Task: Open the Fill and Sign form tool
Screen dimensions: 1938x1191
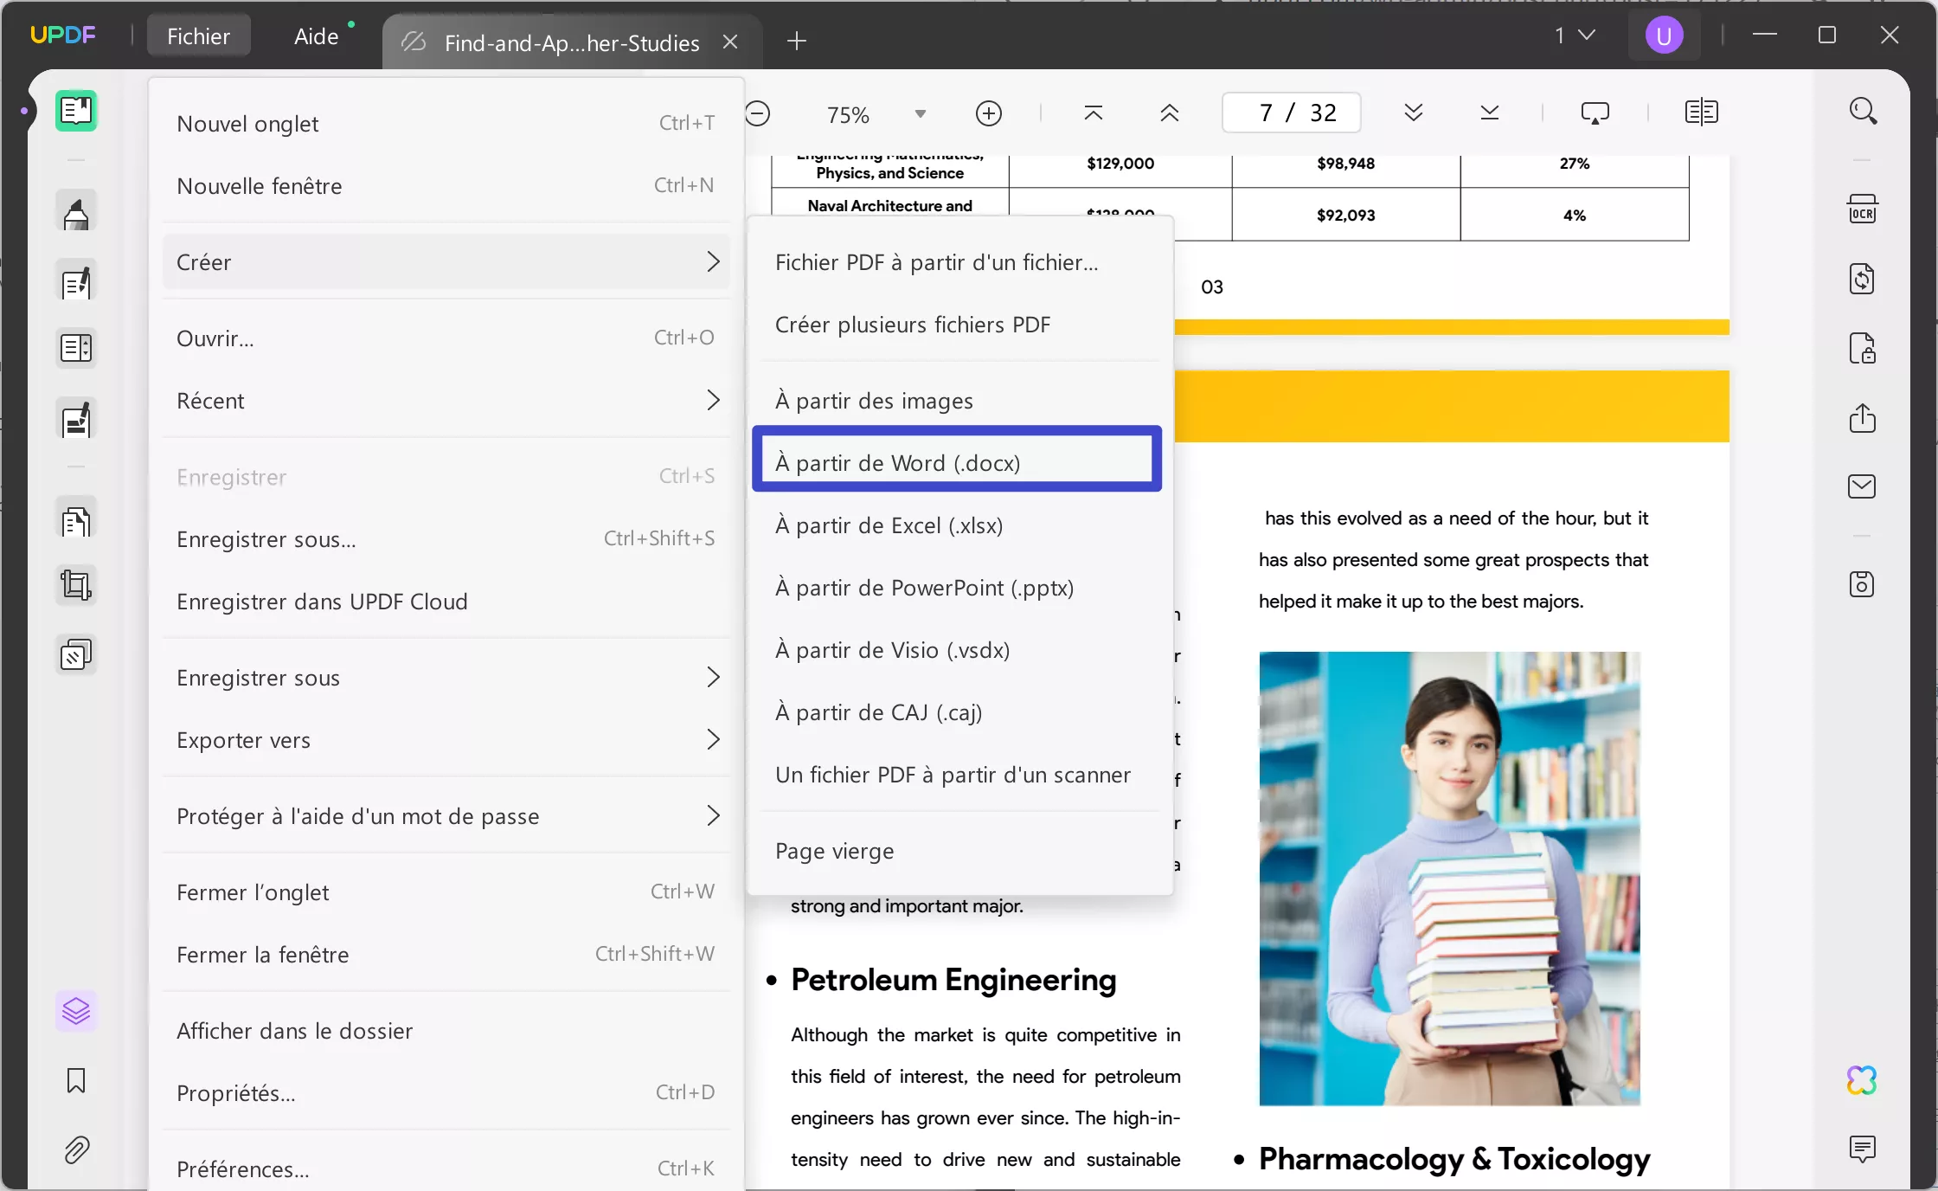Action: pos(76,420)
